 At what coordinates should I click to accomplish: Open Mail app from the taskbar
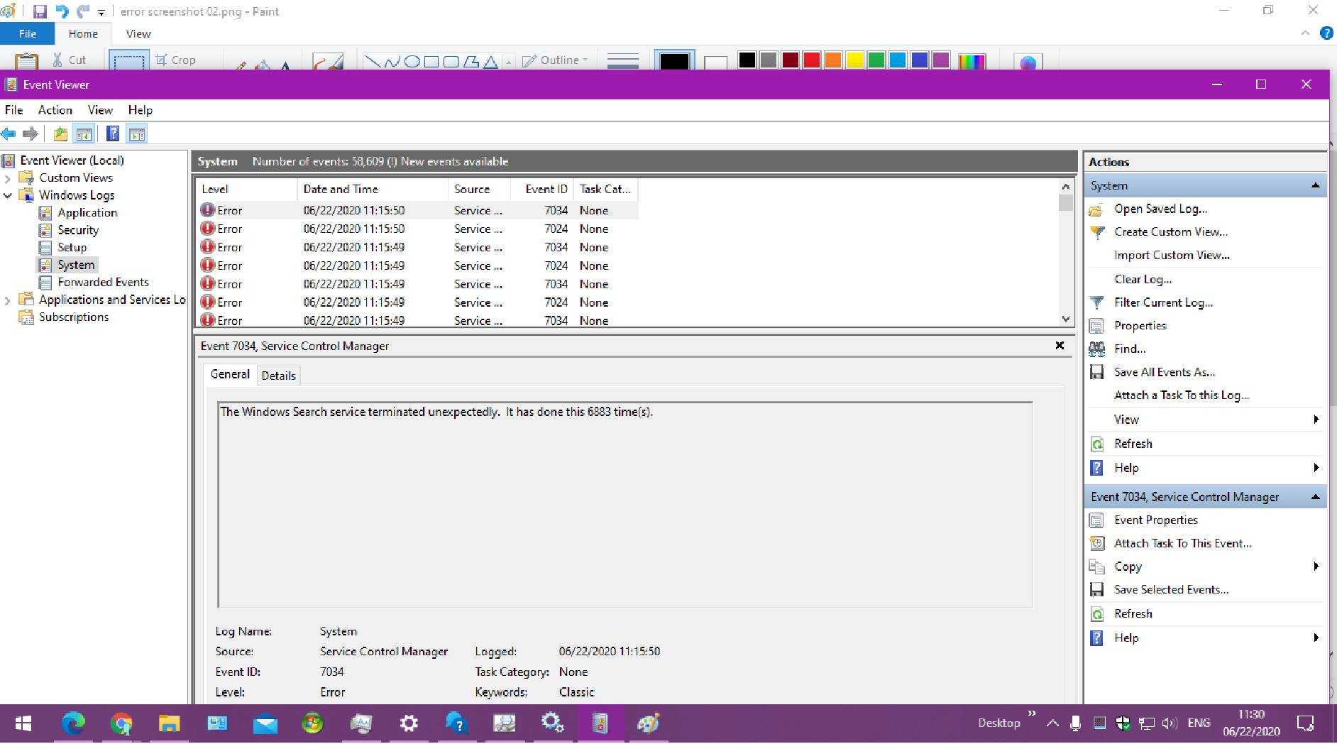click(x=265, y=723)
